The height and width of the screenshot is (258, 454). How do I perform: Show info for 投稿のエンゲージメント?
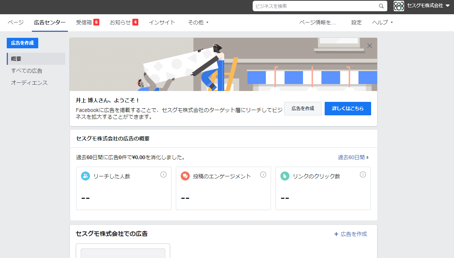263,174
